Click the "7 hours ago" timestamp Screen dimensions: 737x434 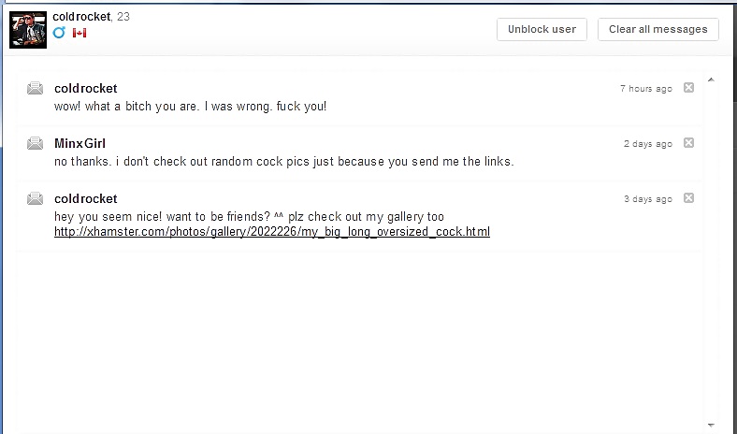(646, 89)
